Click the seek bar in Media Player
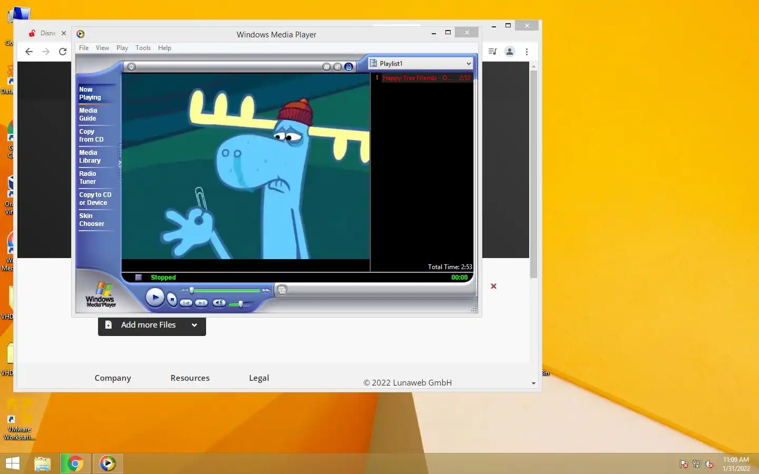Screen dimensions: 759x474 coord(226,290)
